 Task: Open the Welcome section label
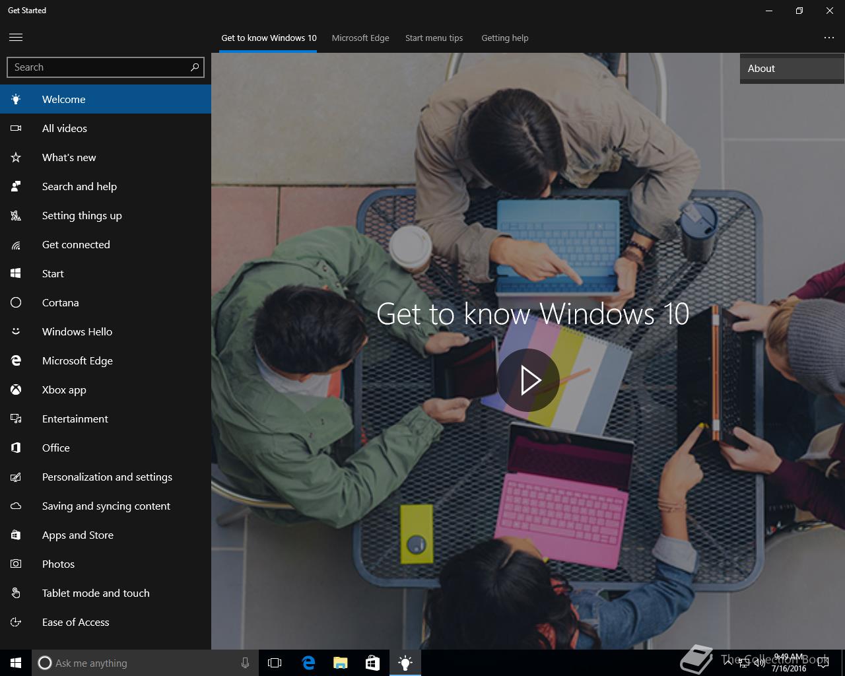[63, 99]
